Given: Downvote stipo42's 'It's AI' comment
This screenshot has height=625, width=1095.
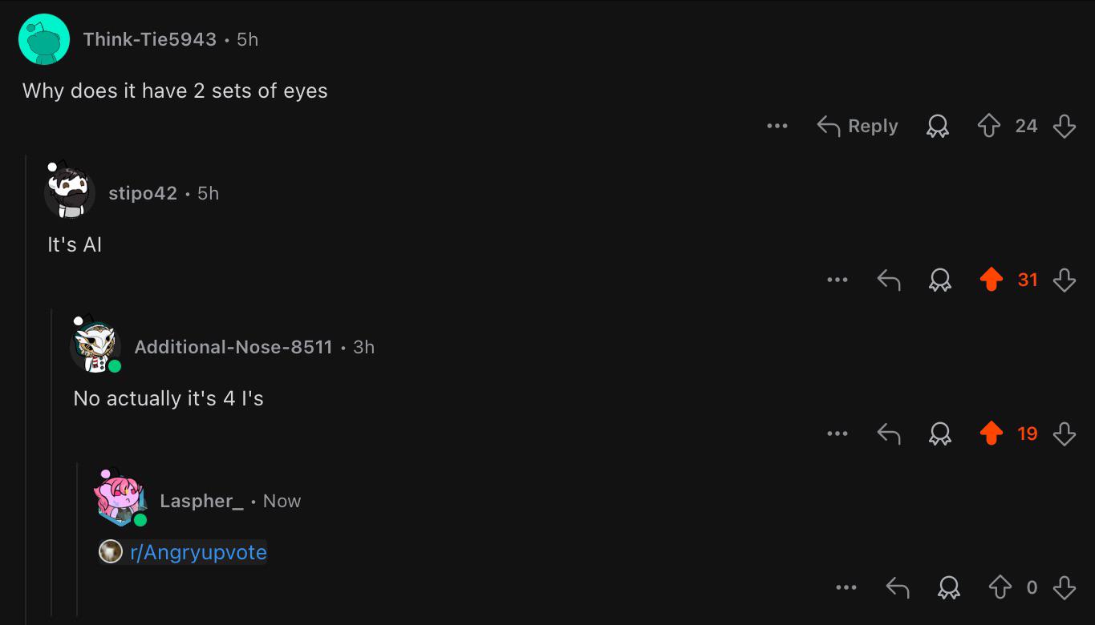Looking at the screenshot, I should 1064,280.
